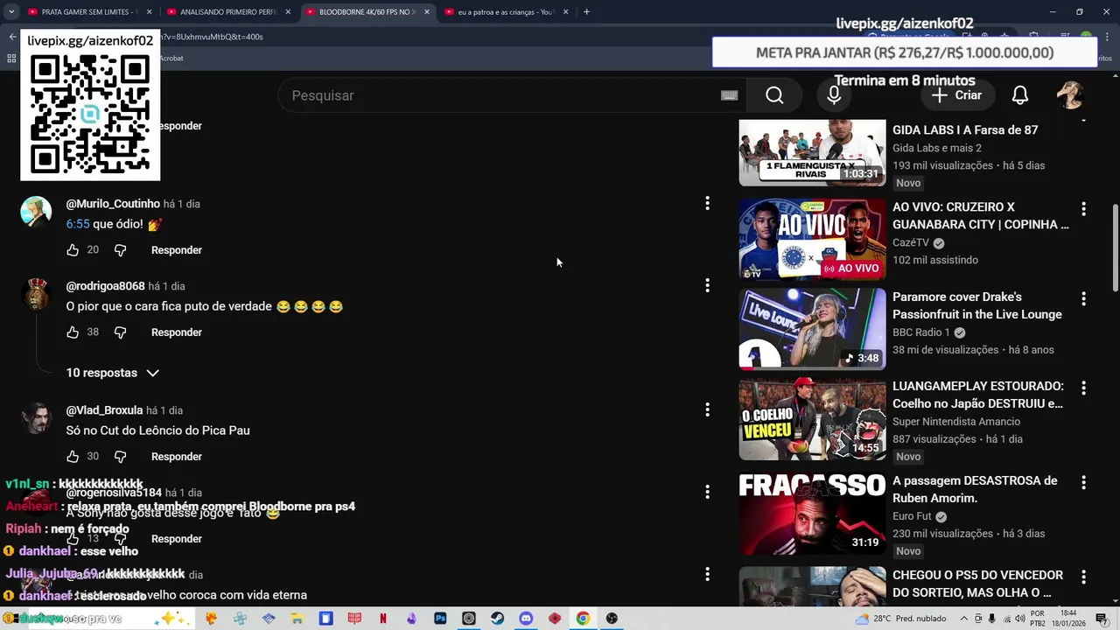This screenshot has width=1120, height=630.
Task: Click @Murilo_Coutinho profile avatar
Action: point(36,212)
